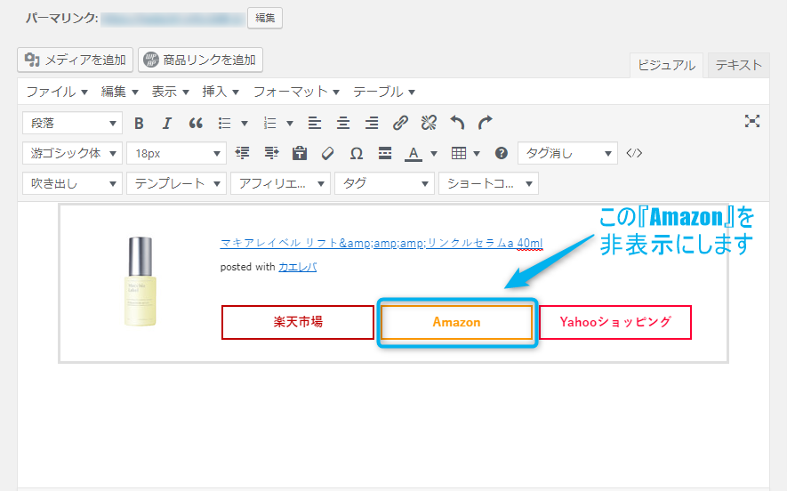Apply blockquote formatting

point(196,123)
